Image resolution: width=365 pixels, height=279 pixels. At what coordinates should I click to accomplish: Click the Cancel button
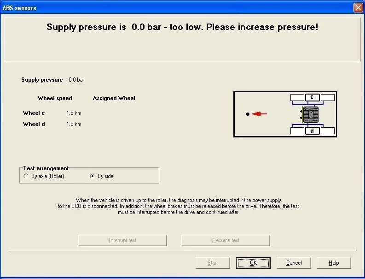[294, 263]
